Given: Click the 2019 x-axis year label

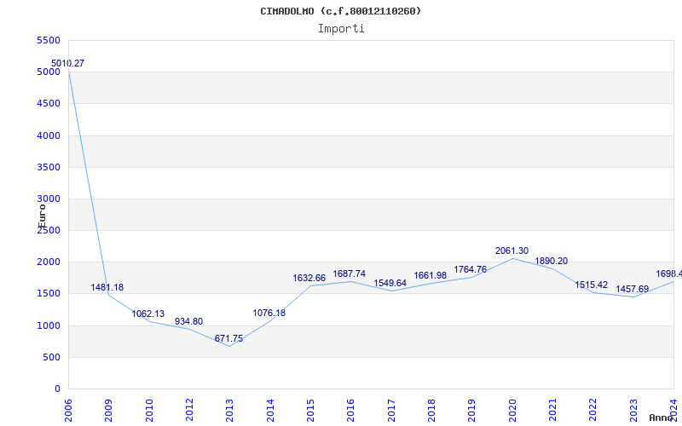Looking at the screenshot, I should click(x=472, y=410).
